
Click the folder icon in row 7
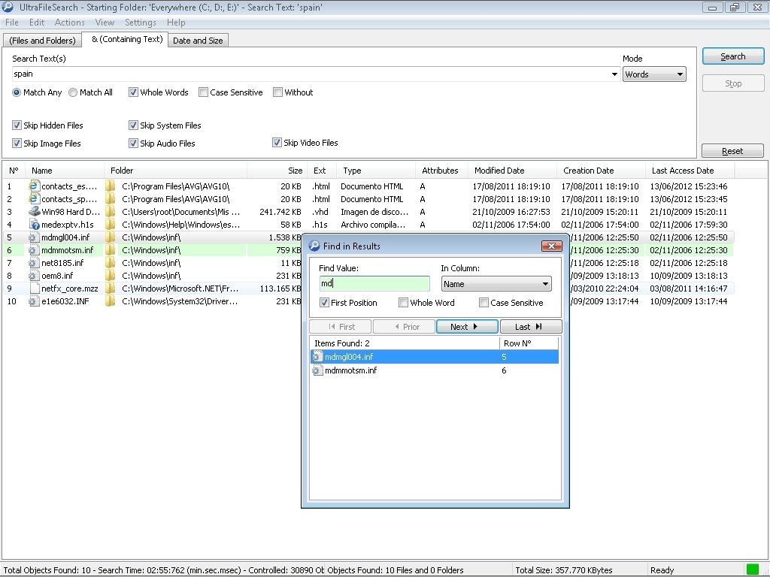point(111,262)
